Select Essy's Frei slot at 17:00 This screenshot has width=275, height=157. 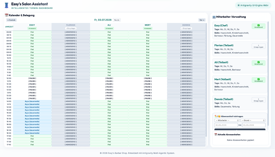[x=32, y=136]
